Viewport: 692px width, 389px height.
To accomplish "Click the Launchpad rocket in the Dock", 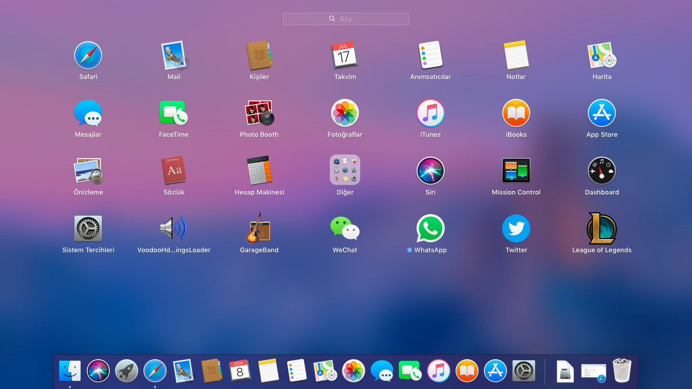I will click(x=127, y=371).
